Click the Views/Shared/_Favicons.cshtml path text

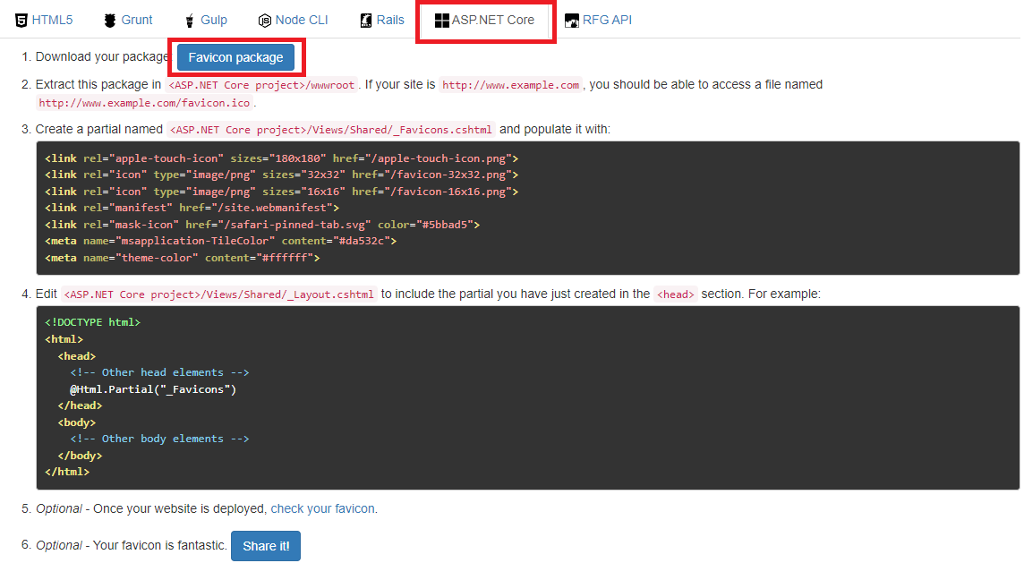(329, 130)
